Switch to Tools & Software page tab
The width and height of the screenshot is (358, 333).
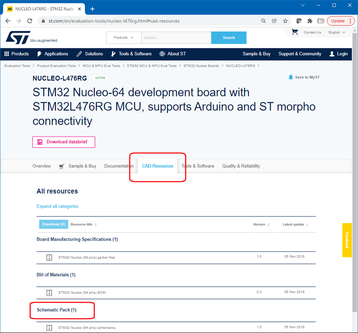click(x=198, y=166)
